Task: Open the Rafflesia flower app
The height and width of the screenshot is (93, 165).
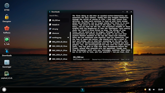Action: [7, 30]
